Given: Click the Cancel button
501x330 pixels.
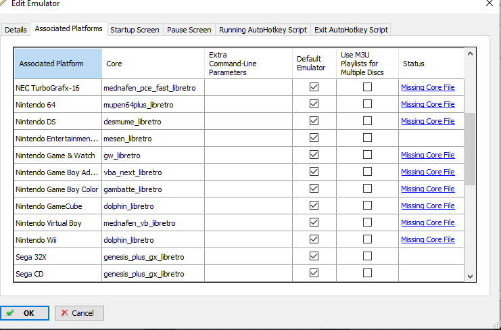Looking at the screenshot, I should coord(79,313).
